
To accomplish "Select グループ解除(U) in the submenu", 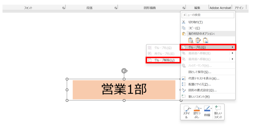I will (x=163, y=60).
